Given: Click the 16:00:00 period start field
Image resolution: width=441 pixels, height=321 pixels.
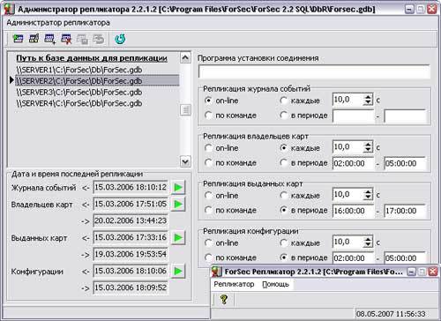Looking at the screenshot, I should [x=353, y=211].
